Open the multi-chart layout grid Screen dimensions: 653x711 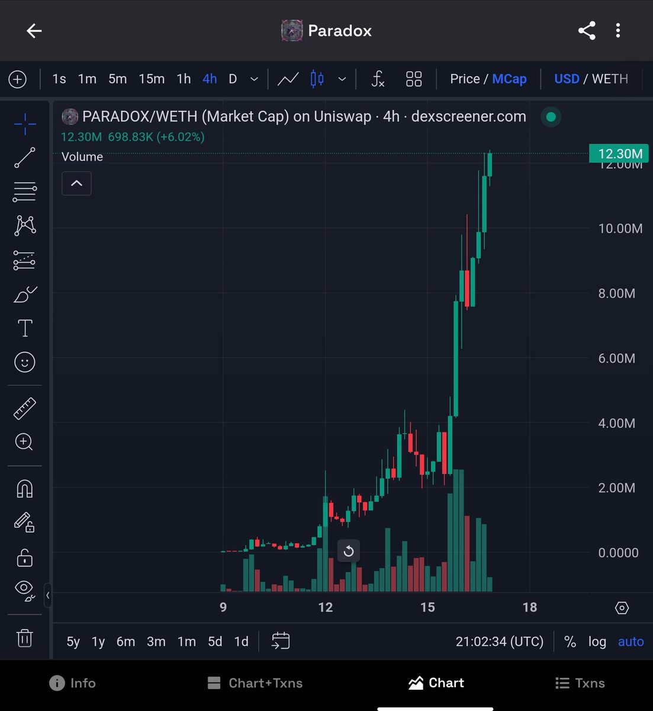coord(414,79)
